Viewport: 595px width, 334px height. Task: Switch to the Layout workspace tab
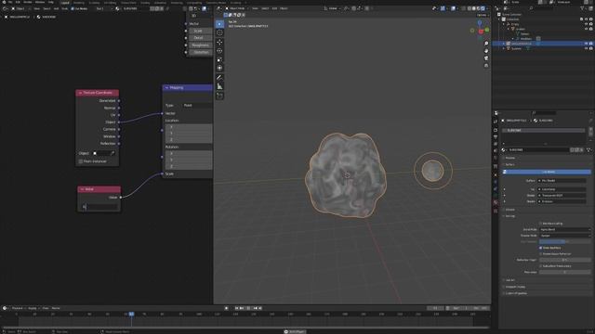pyautogui.click(x=65, y=3)
